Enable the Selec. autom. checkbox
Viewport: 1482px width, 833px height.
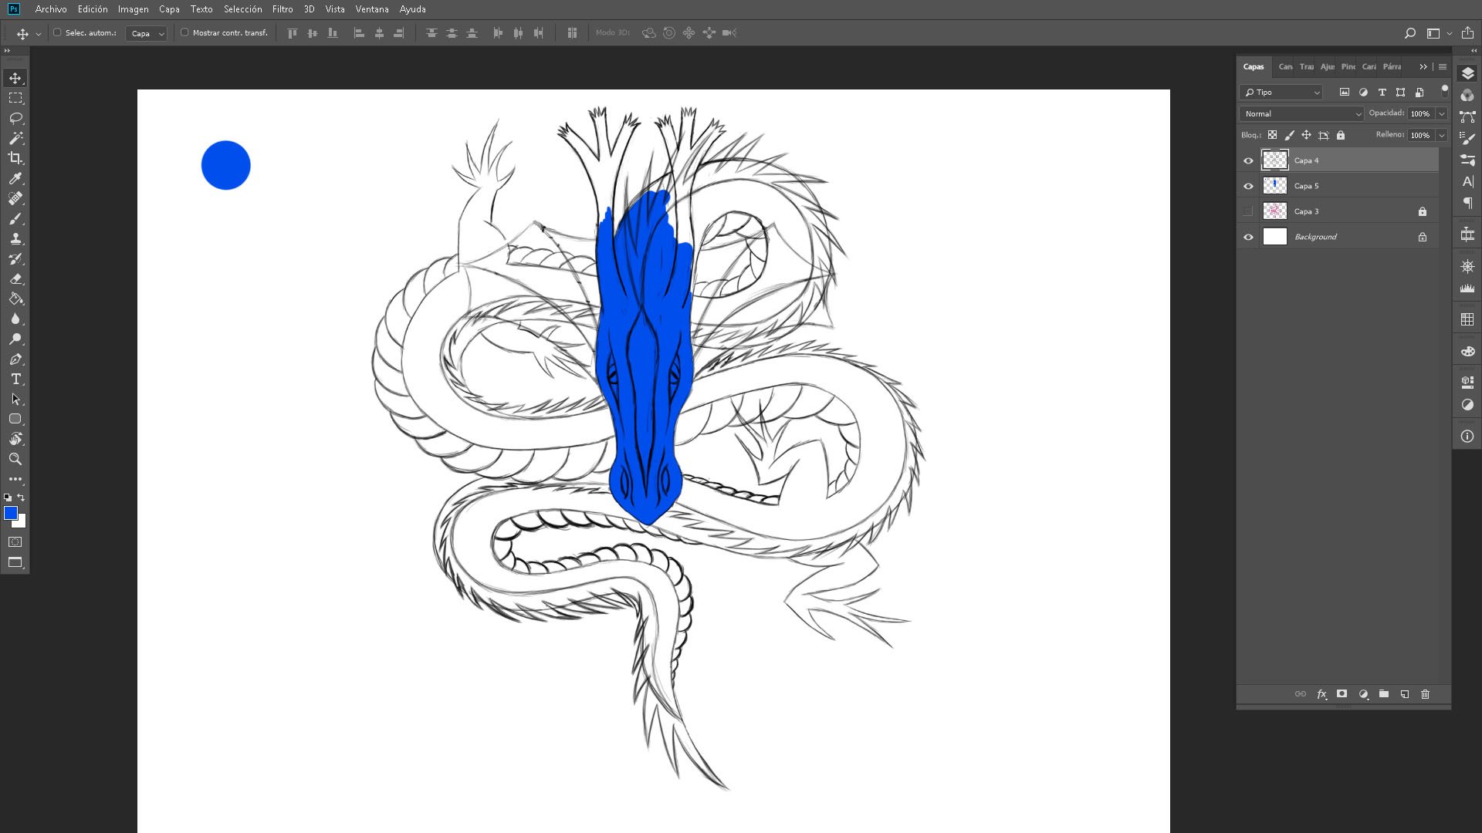click(57, 32)
